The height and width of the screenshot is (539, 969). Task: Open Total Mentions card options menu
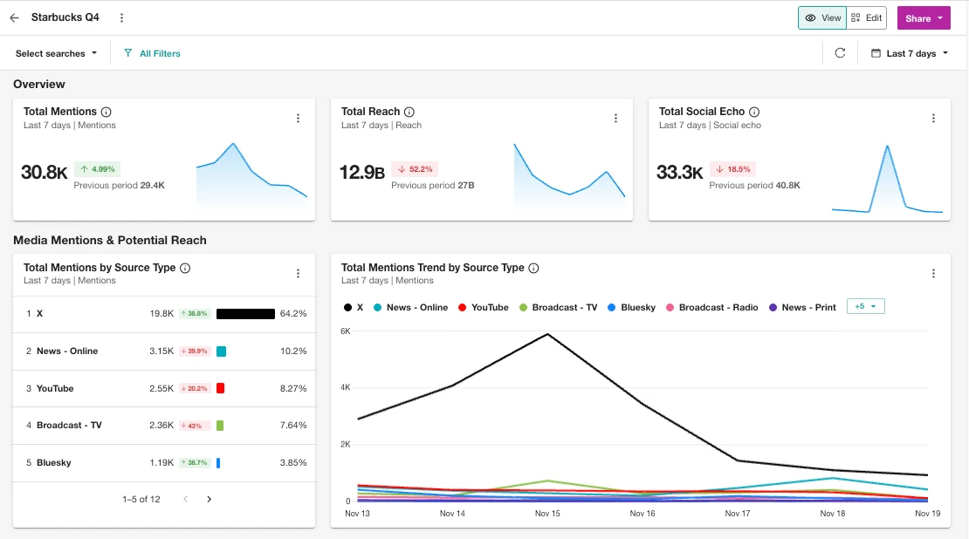298,118
